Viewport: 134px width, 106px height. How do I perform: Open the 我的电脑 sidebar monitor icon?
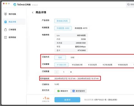[6, 14]
